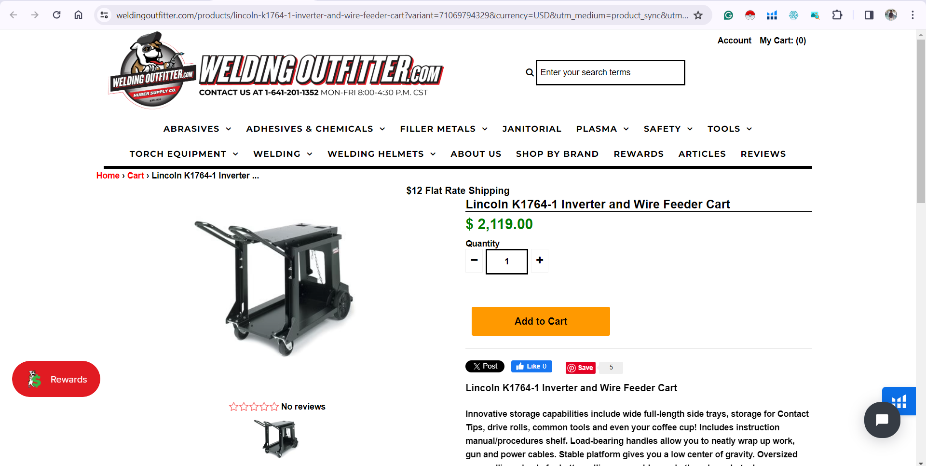Click the Welding Outfitter bulldog logo
The height and width of the screenshot is (466, 926).
(153, 70)
